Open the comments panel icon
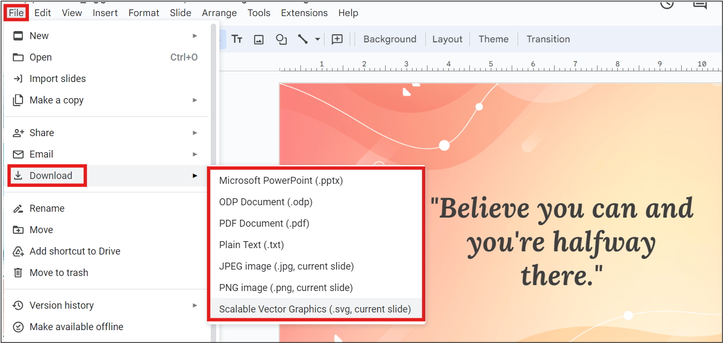 (700, 4)
